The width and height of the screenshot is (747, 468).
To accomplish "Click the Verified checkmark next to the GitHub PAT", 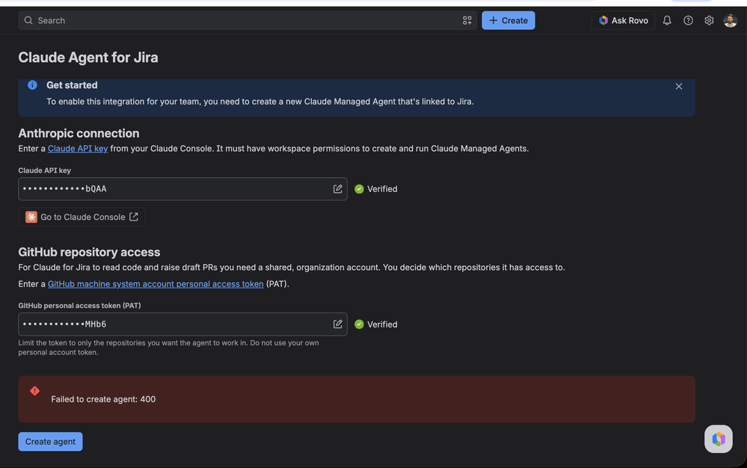I will tap(359, 324).
